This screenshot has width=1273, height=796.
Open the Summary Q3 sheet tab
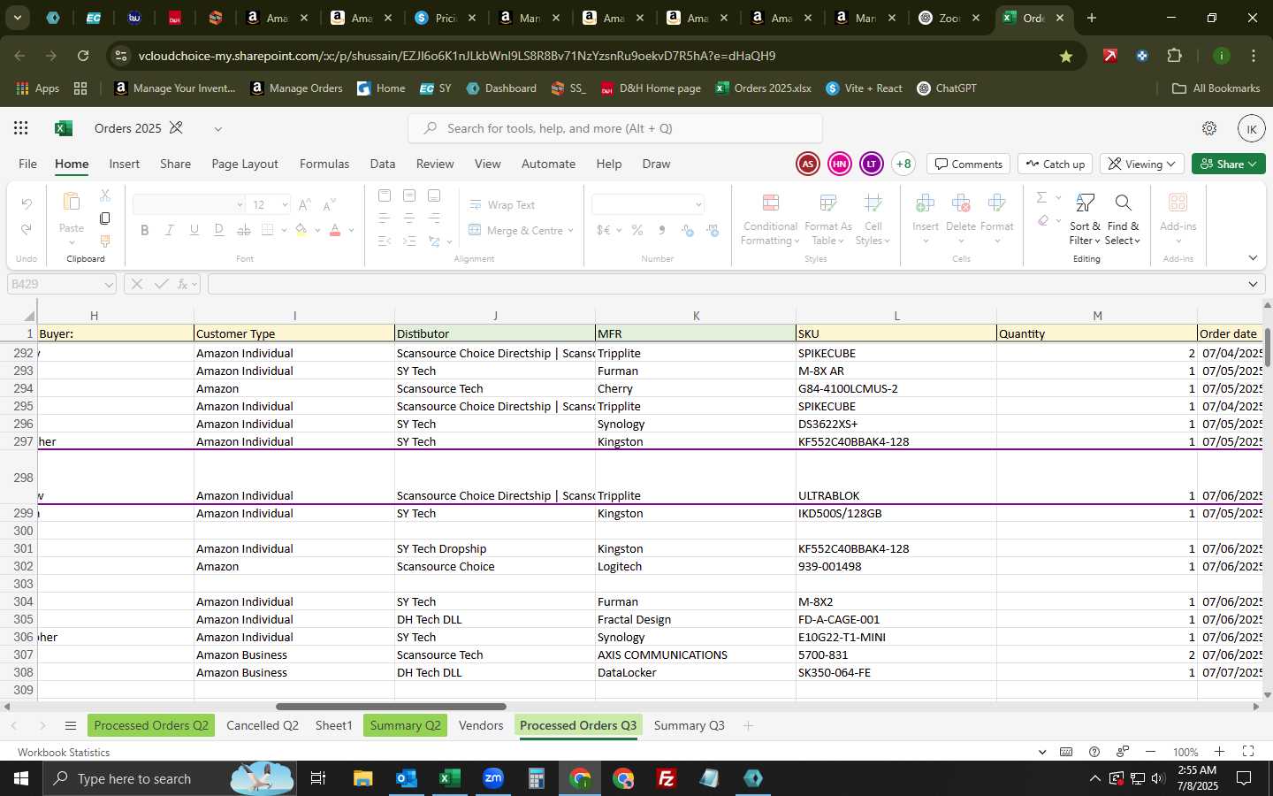tap(689, 725)
